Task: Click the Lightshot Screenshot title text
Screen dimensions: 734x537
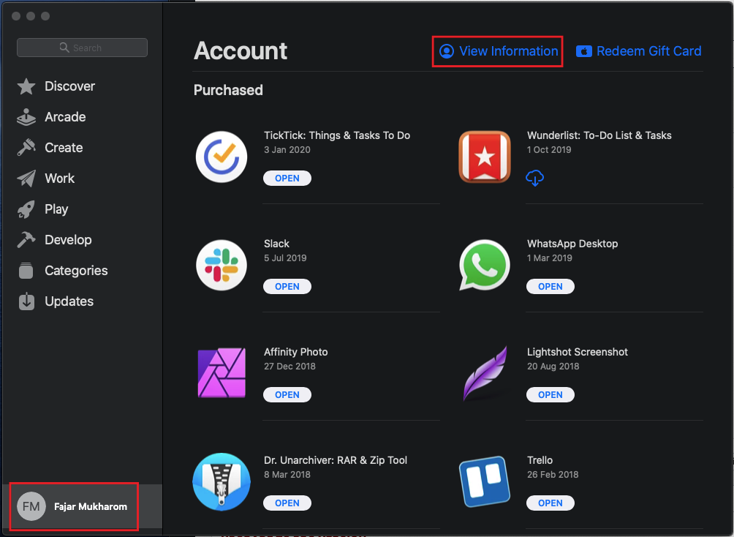Action: [x=577, y=352]
